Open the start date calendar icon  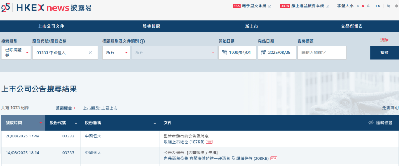[x=224, y=53]
